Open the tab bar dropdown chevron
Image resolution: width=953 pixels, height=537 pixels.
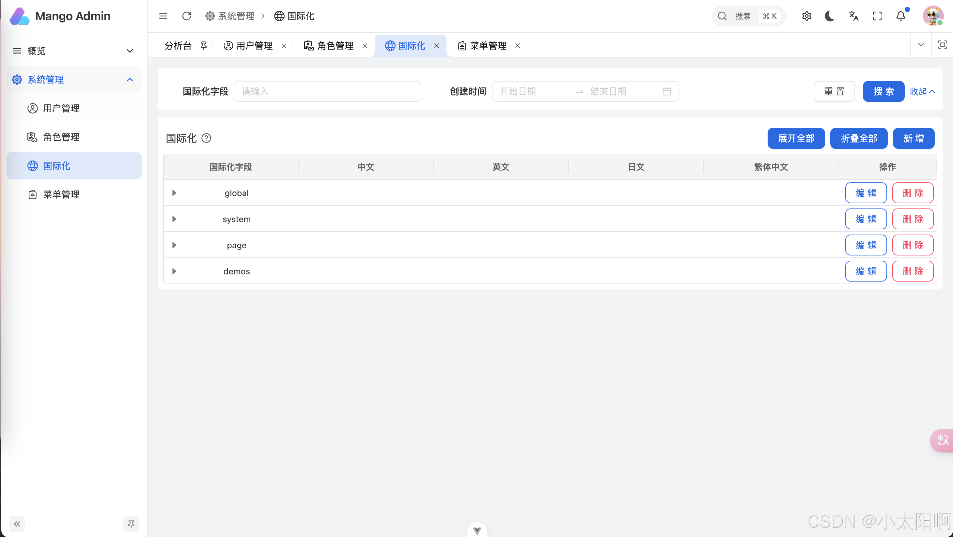click(x=921, y=45)
